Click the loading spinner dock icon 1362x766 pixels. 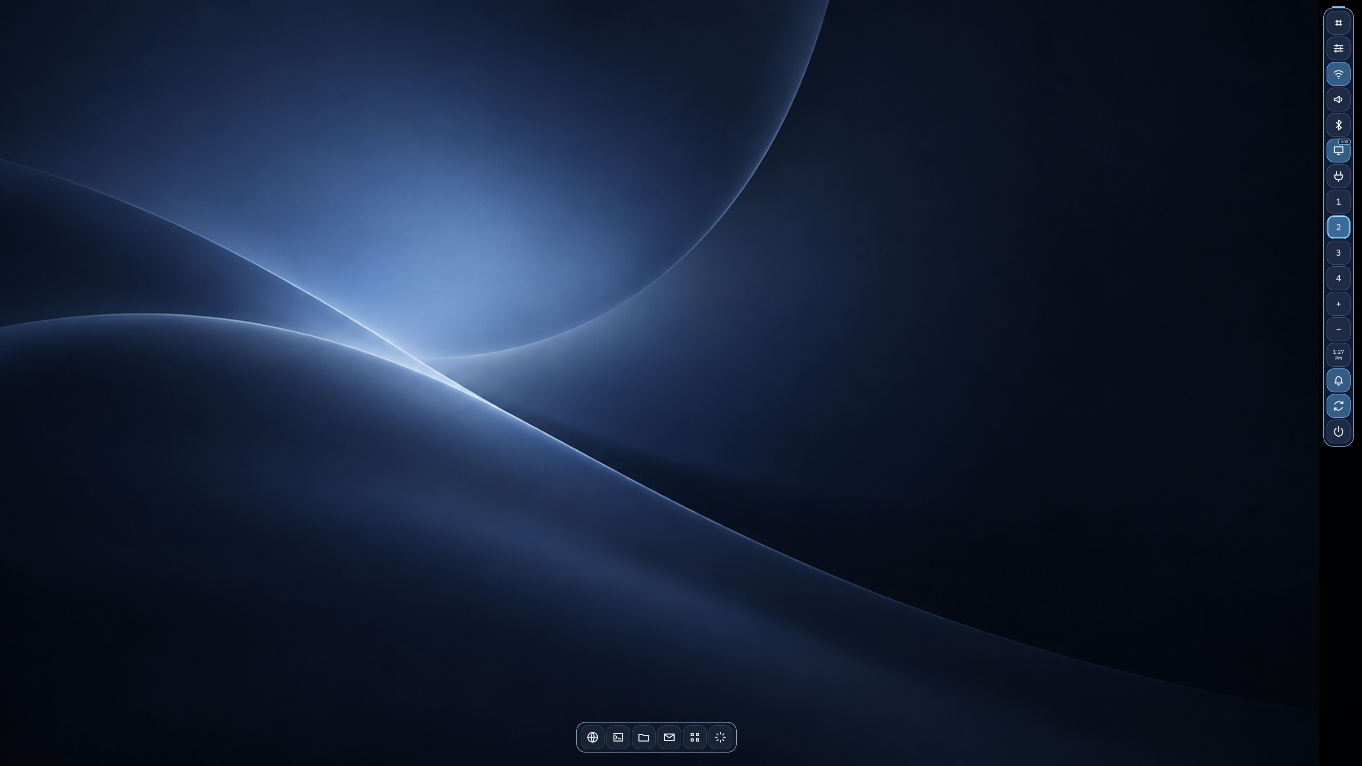(x=720, y=737)
